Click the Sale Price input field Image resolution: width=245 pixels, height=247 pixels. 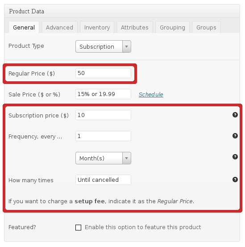coord(103,94)
